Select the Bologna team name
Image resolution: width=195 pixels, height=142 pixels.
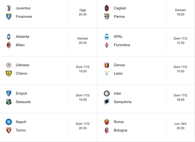[x=120, y=130]
